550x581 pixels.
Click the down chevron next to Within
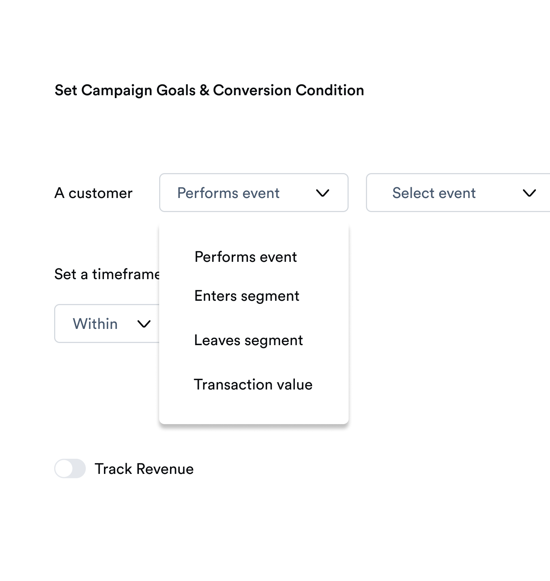point(144,324)
